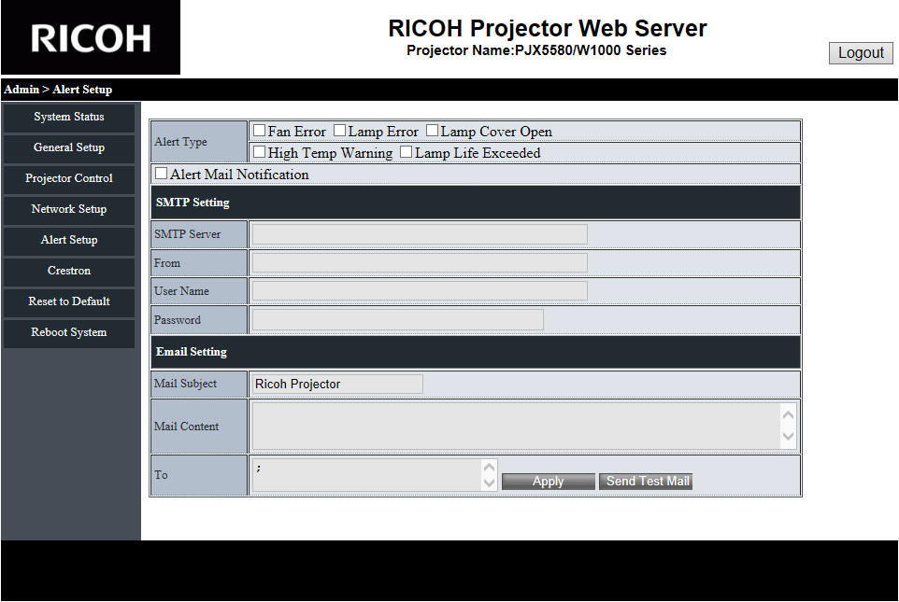Click To field scroll up arrow
The image size is (899, 602).
pos(489,467)
